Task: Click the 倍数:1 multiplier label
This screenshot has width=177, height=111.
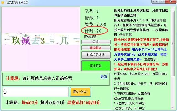Action: click(91, 18)
